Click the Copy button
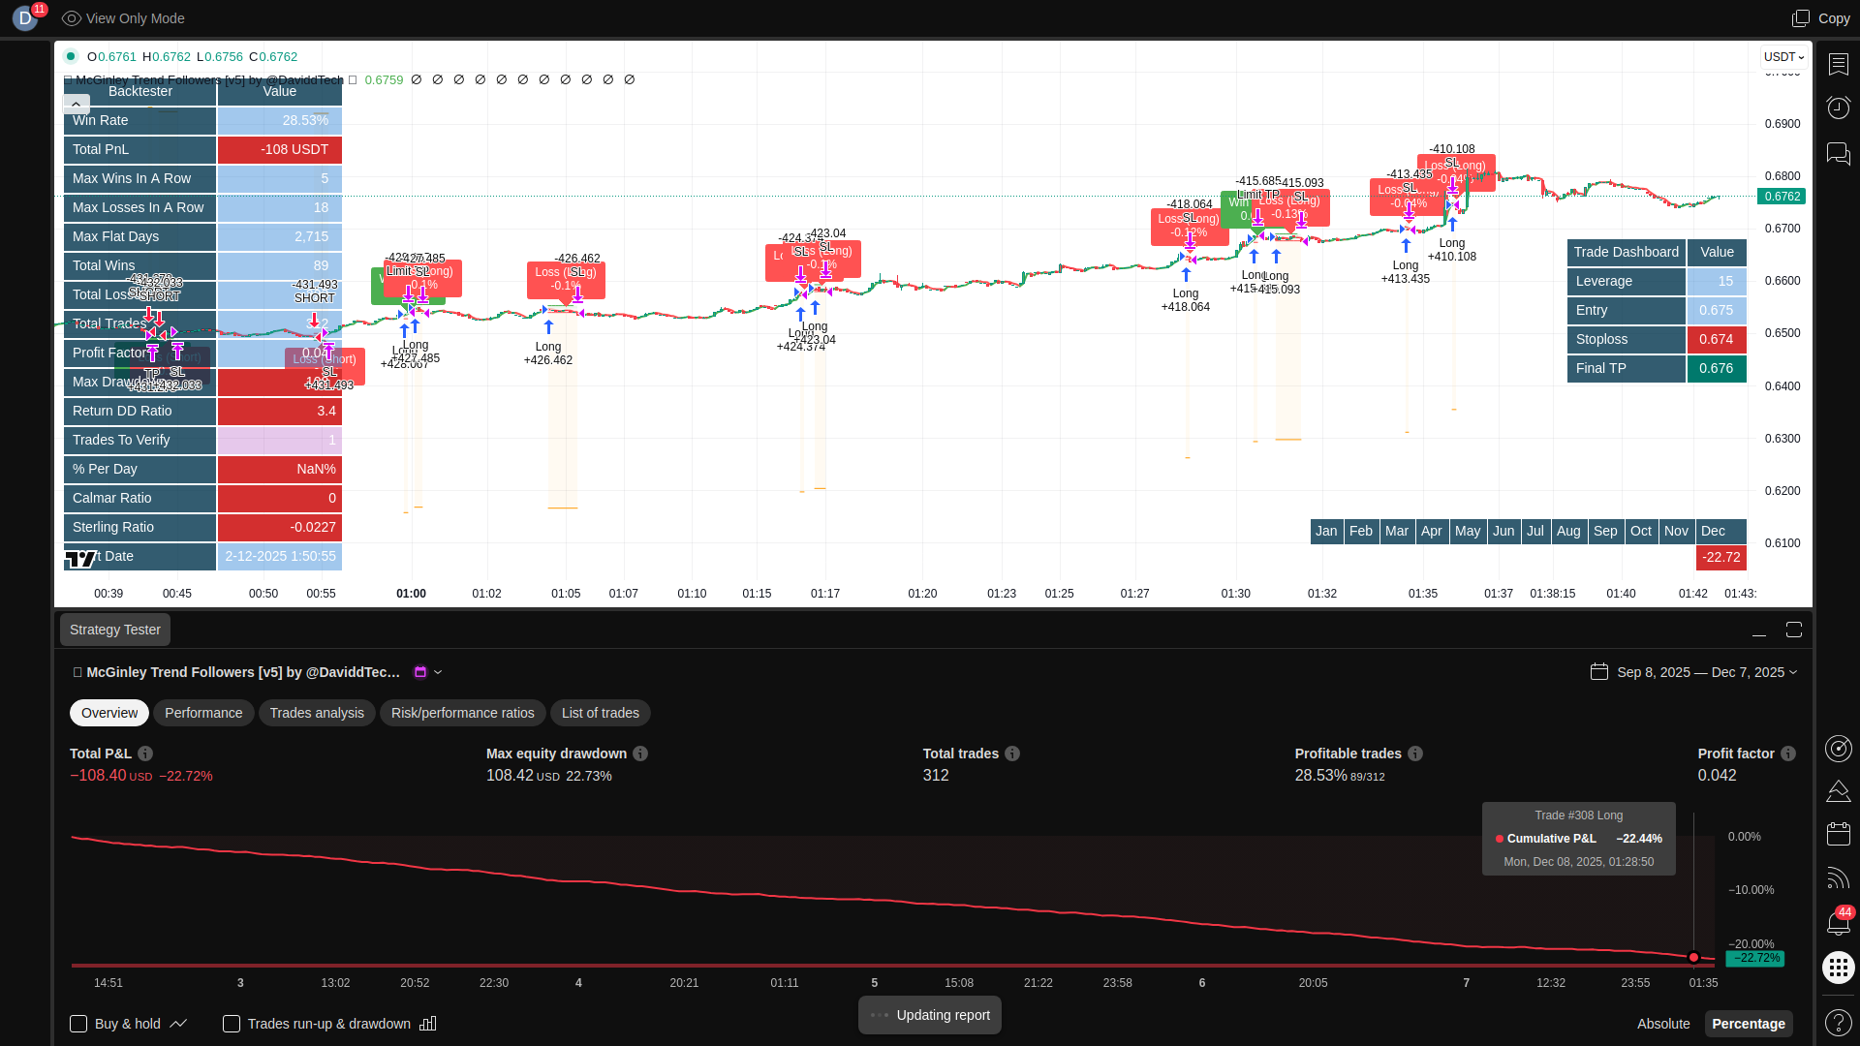The width and height of the screenshot is (1860, 1046). pyautogui.click(x=1821, y=18)
